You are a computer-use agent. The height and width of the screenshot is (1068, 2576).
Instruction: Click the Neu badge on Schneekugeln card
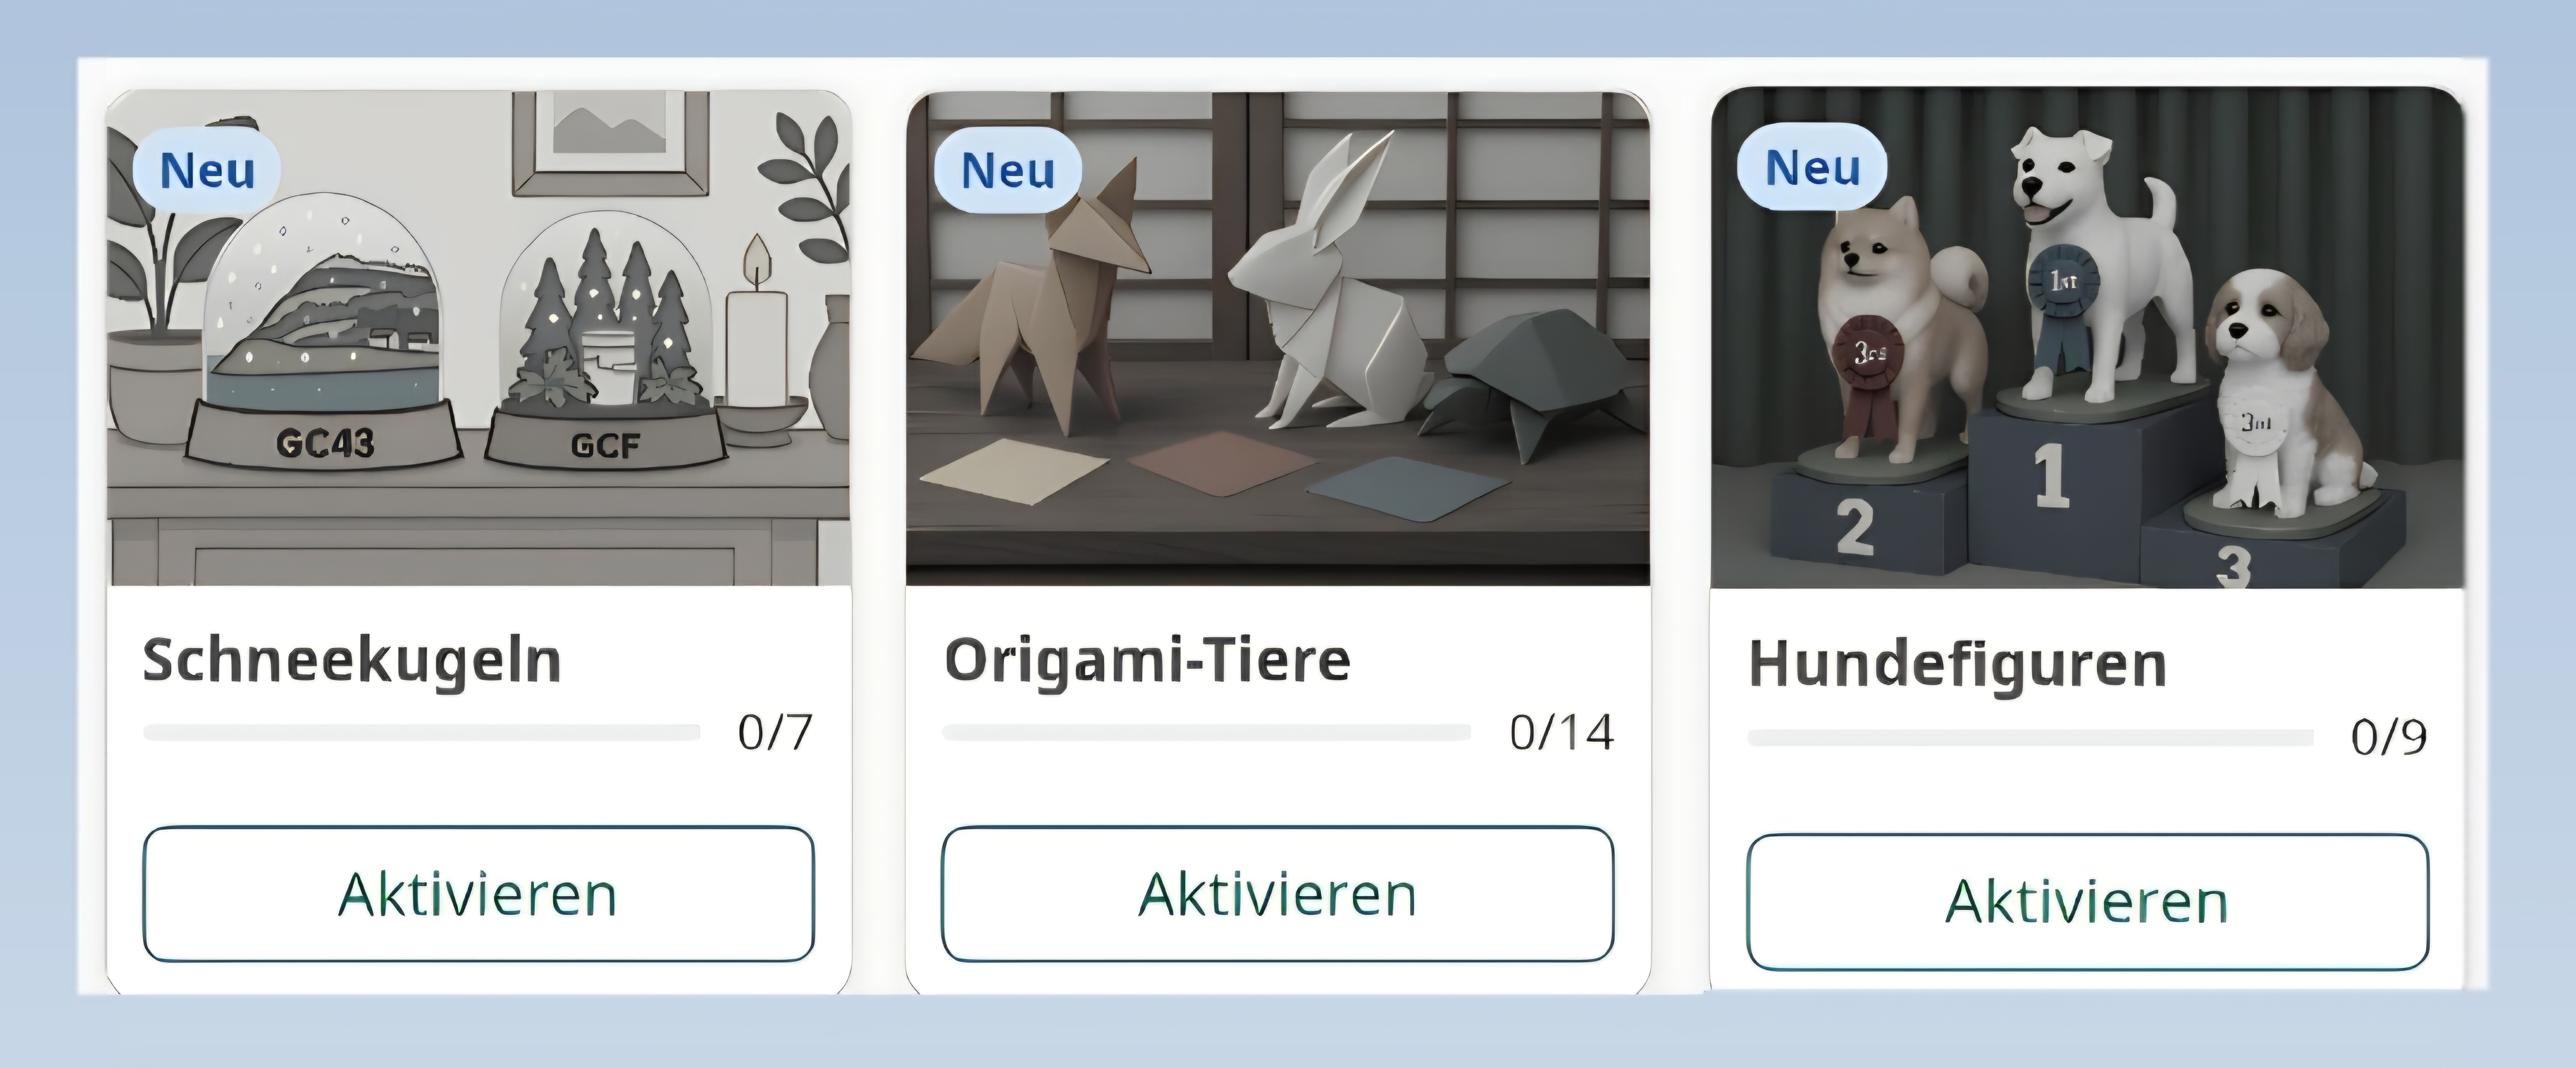click(x=207, y=170)
